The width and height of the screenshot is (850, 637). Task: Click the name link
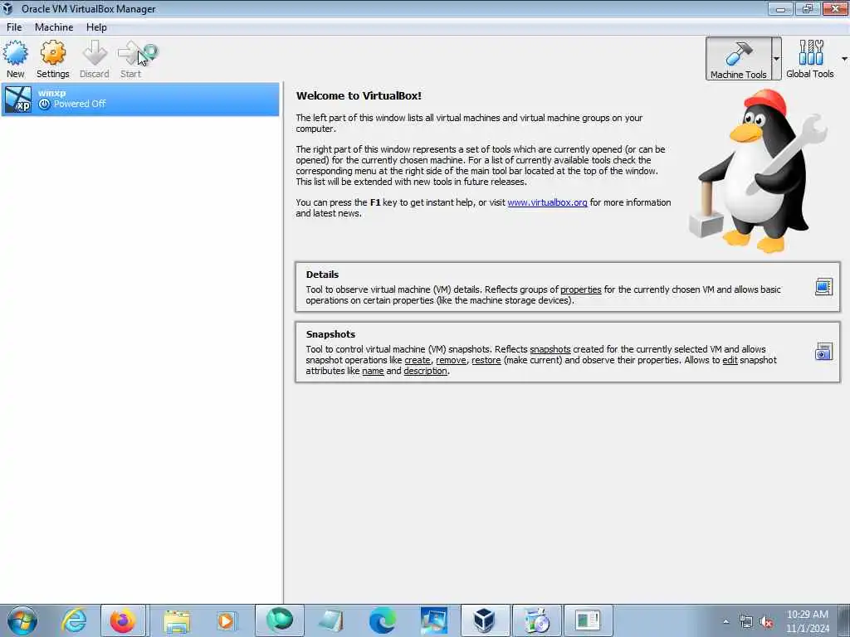tap(373, 371)
